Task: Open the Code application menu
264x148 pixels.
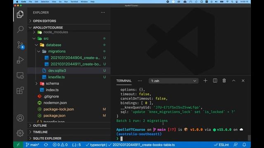Action: tap(24, 2)
